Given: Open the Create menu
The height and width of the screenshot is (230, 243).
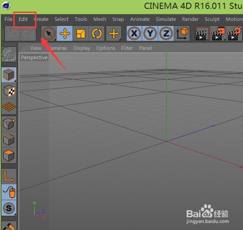Looking at the screenshot, I should [x=41, y=19].
